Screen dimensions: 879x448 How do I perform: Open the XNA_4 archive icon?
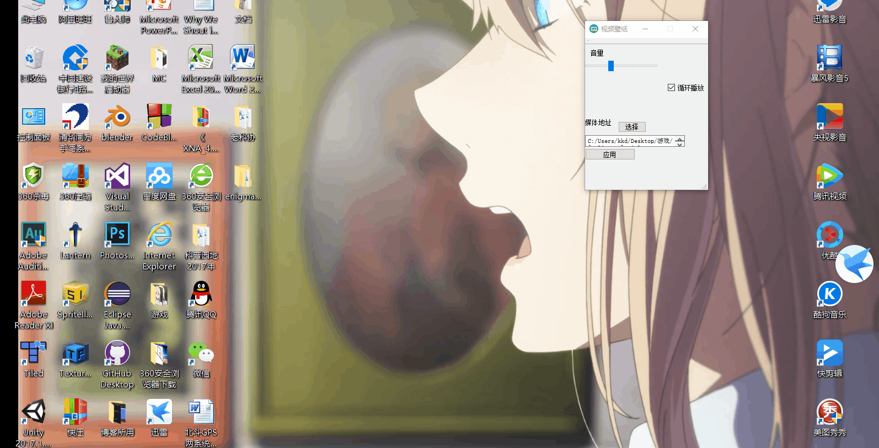point(201,117)
